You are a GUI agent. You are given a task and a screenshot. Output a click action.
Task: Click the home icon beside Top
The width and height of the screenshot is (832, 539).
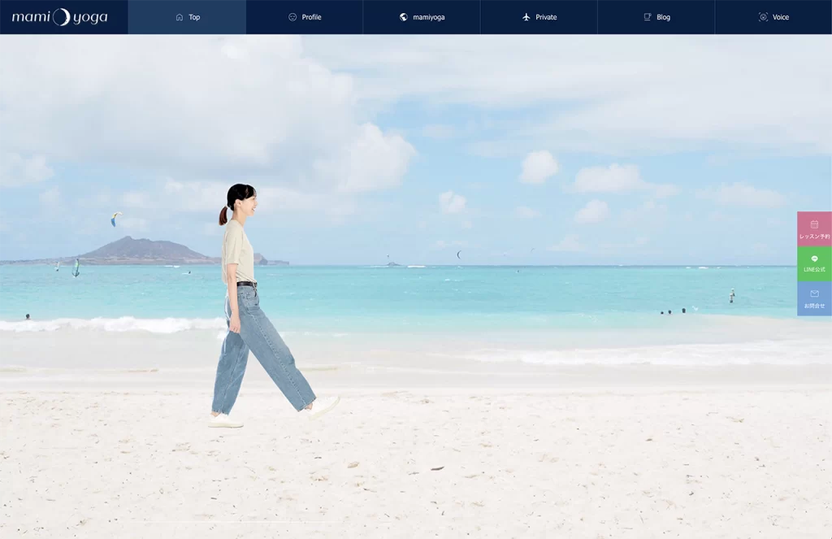(180, 17)
